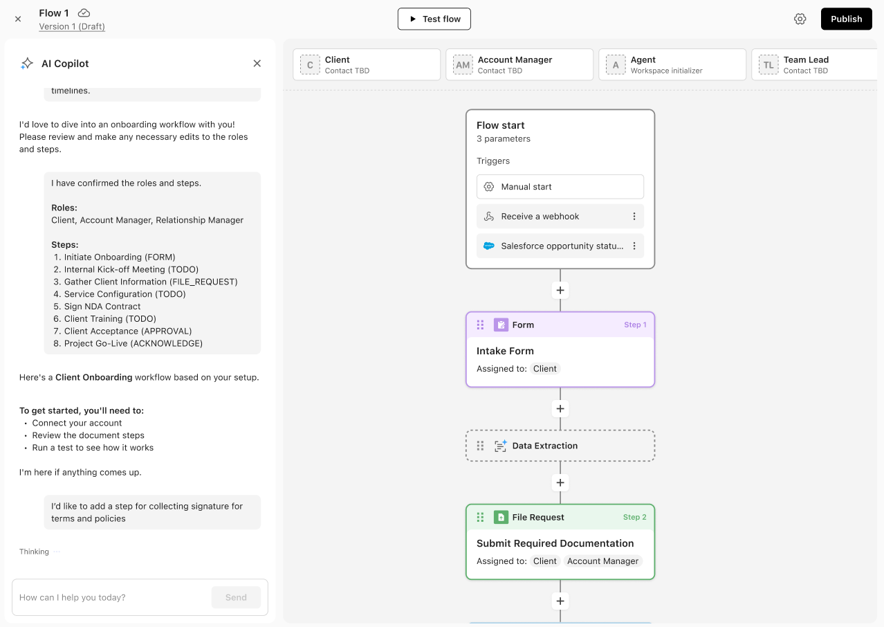This screenshot has height=627, width=884.
Task: Click the A avatar on the Agent role
Action: (x=616, y=65)
